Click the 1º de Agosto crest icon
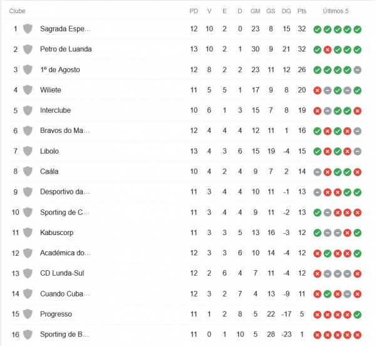The width and height of the screenshot is (376, 346). (28, 70)
